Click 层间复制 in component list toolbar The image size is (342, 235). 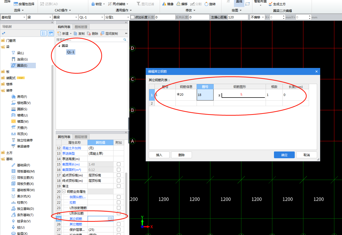coord(109,33)
